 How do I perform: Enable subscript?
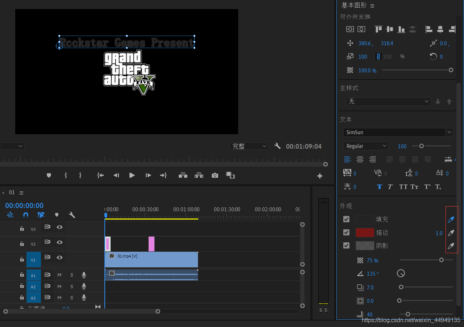point(438,187)
